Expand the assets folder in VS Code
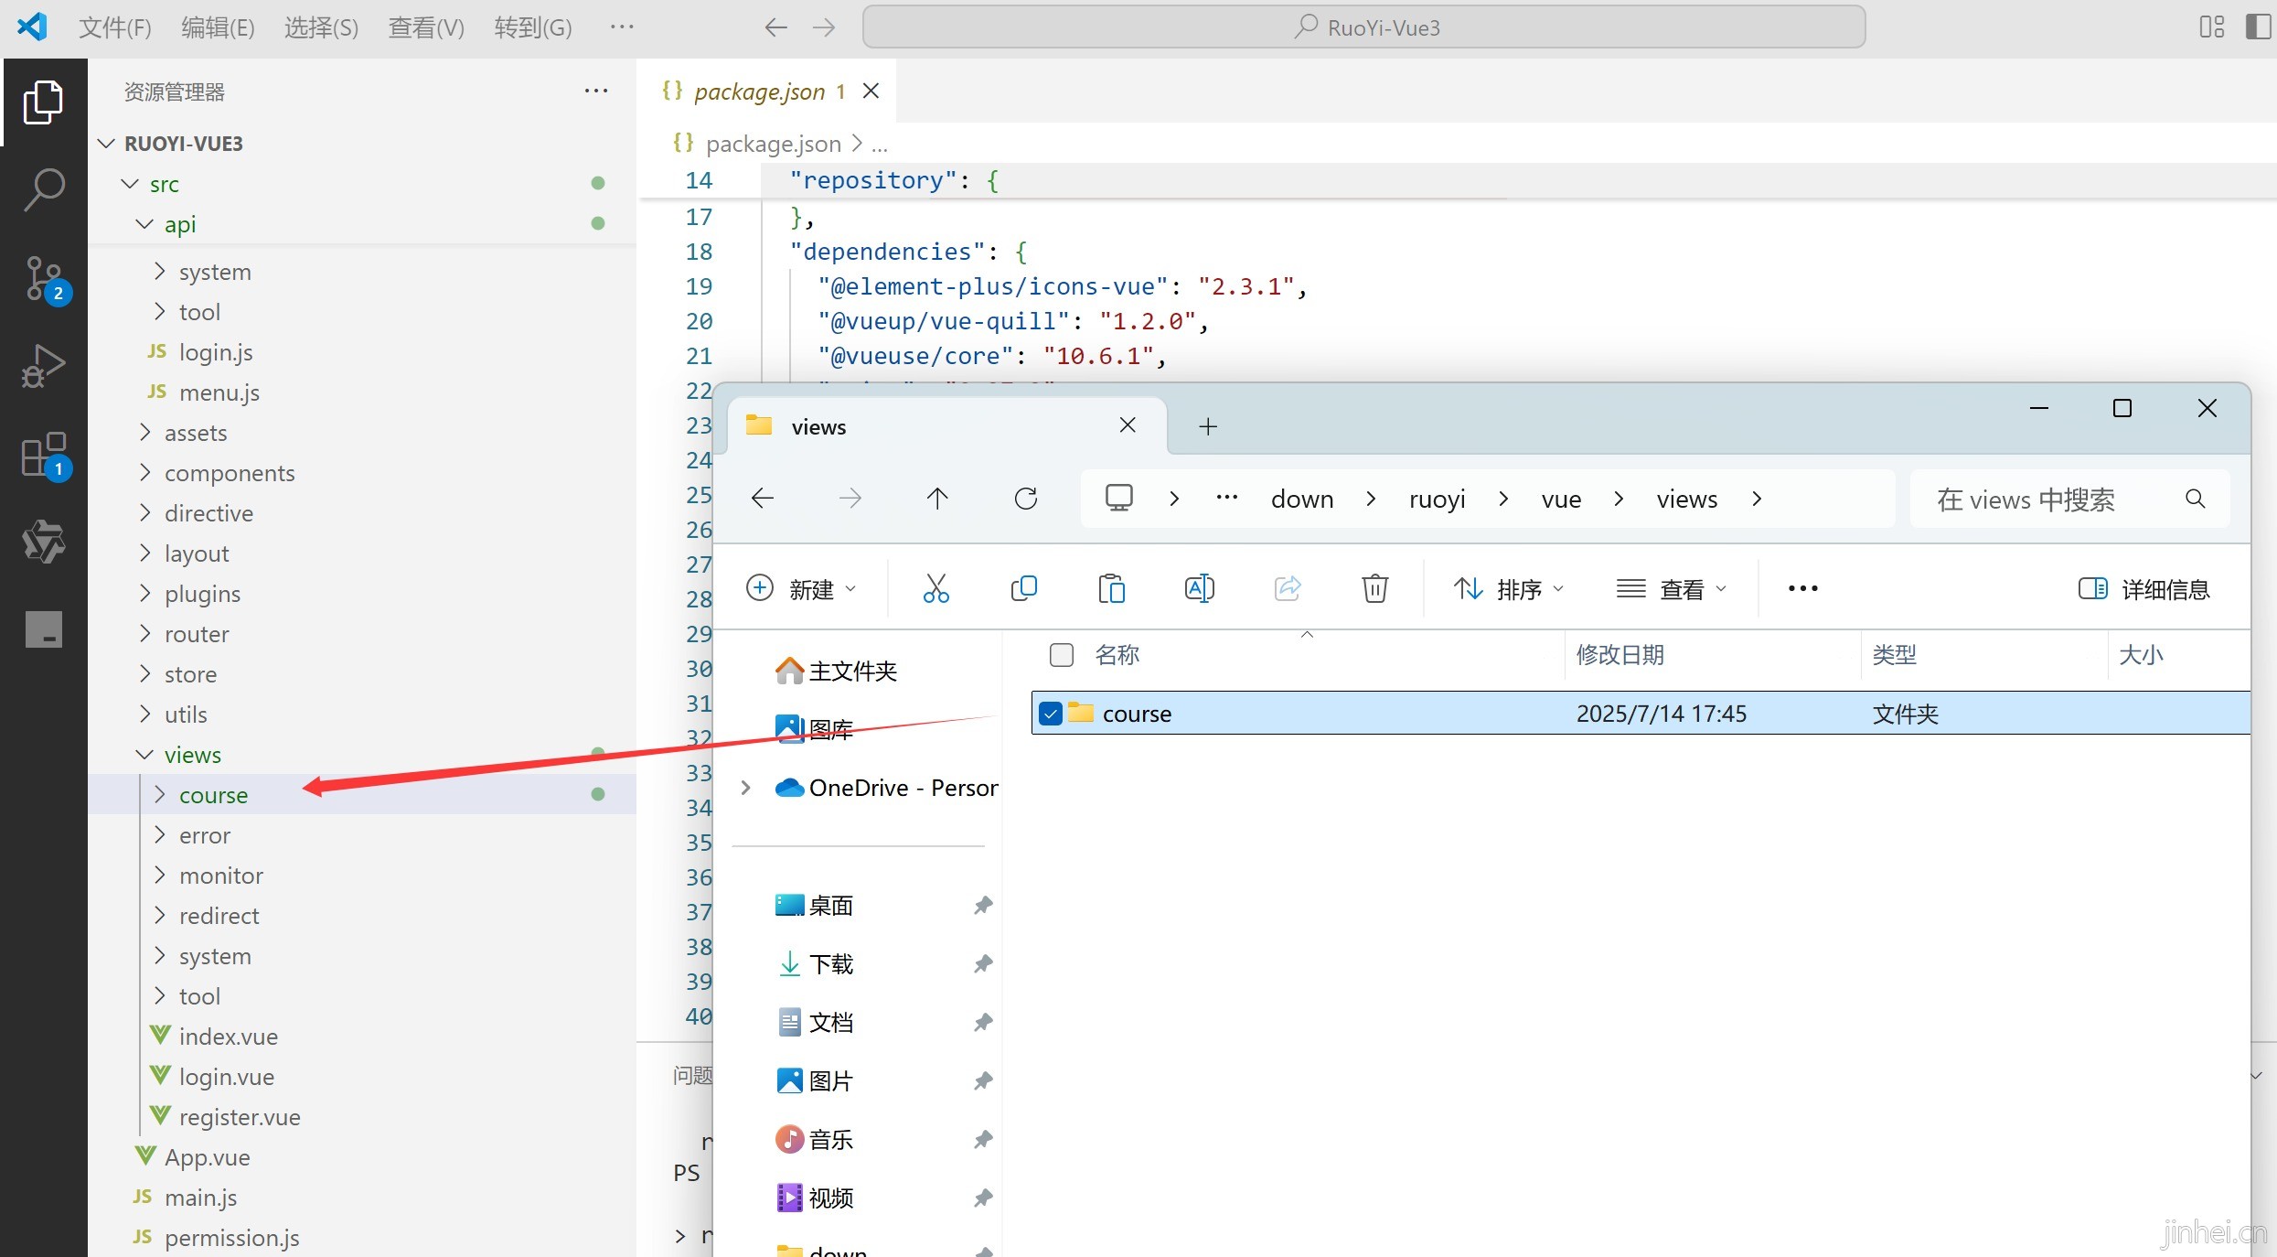The image size is (2277, 1257). click(x=144, y=433)
